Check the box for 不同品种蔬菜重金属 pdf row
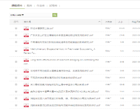Image resolution: width=140 pixels, height=109 pixels. (x=16, y=78)
